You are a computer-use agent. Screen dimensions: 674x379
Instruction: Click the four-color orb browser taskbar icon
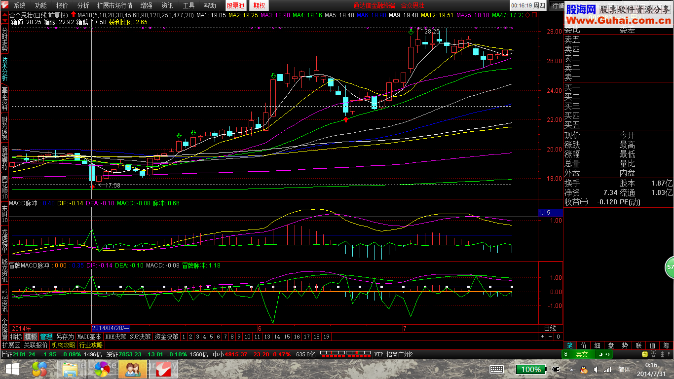pyautogui.click(x=40, y=369)
